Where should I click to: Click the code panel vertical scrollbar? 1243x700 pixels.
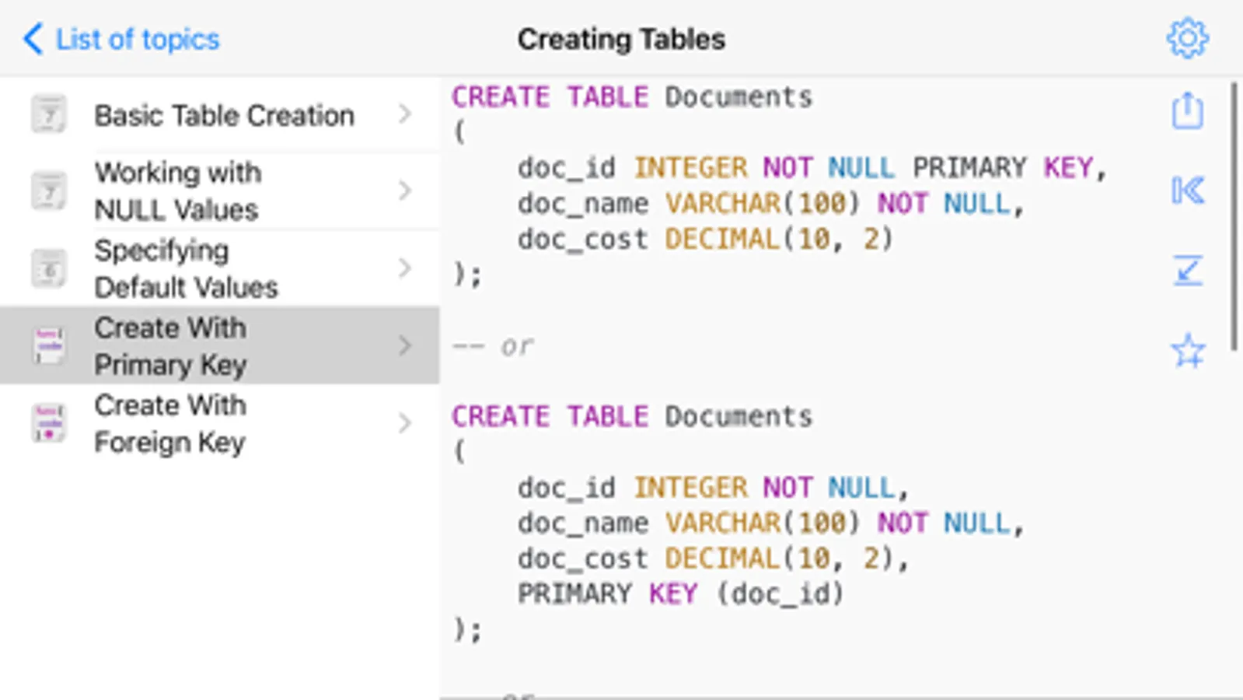point(1234,217)
